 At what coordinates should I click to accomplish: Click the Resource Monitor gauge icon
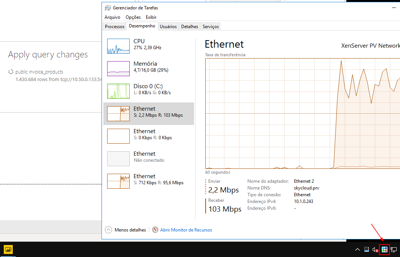tap(155, 230)
